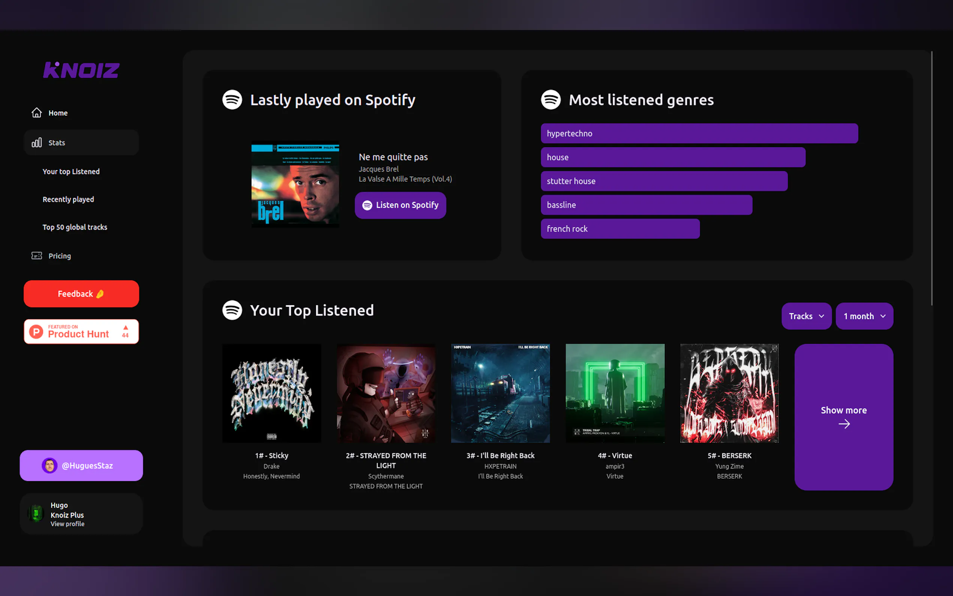Click the stutter house genre bar

(x=664, y=181)
